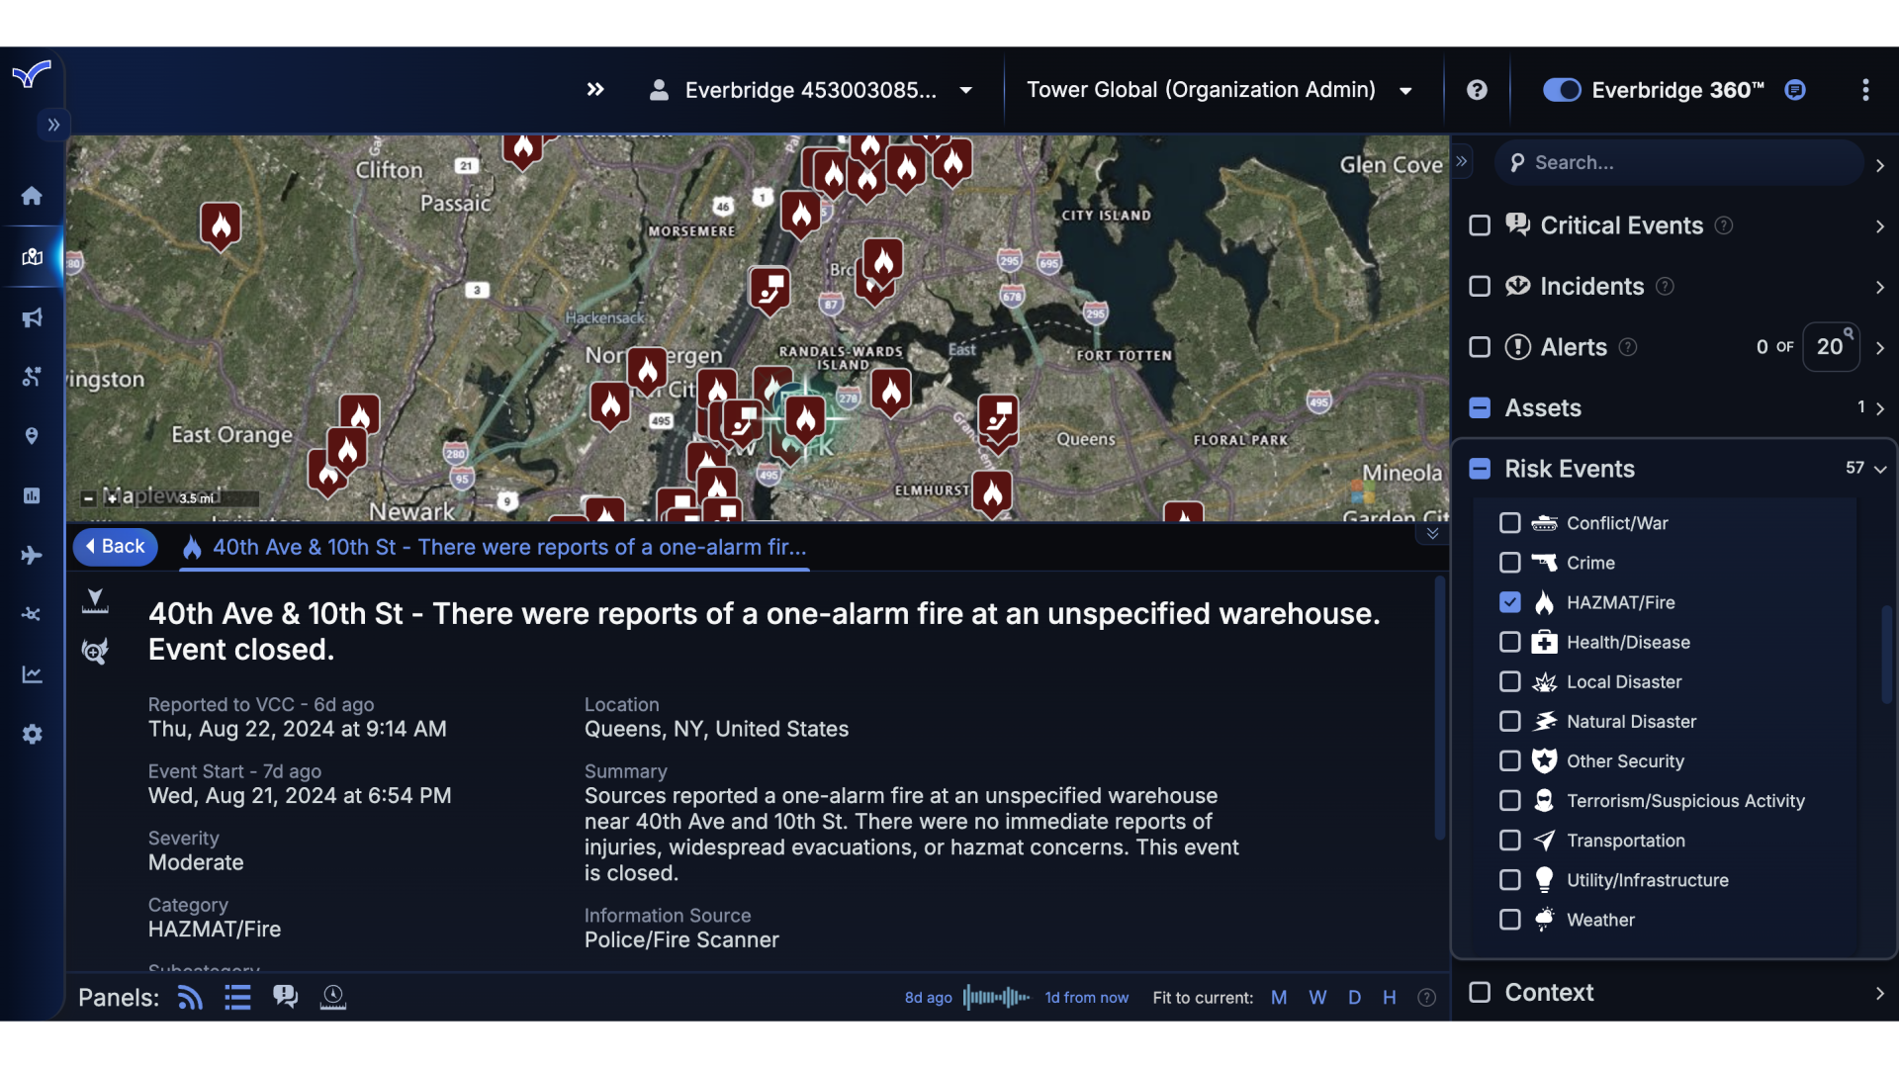Open the travel route icon in the sidebar
This screenshot has height=1068, width=1899.
click(x=33, y=377)
